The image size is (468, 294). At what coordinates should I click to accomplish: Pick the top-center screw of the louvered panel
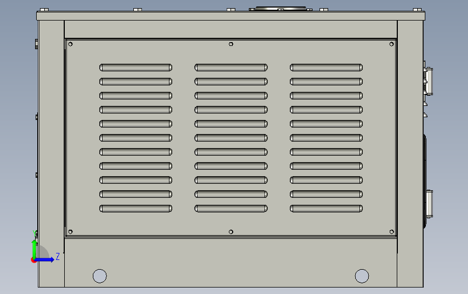tap(231, 44)
